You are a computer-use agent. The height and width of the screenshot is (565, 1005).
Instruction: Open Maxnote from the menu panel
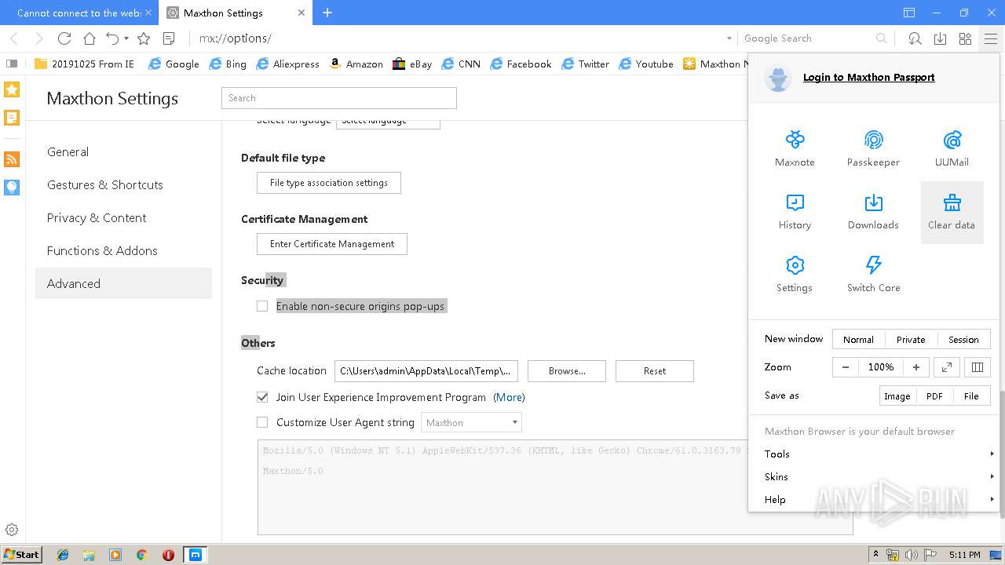click(x=795, y=149)
